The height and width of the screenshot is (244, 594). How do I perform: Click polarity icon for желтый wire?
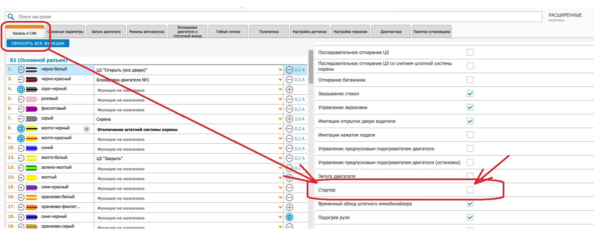[21, 178]
